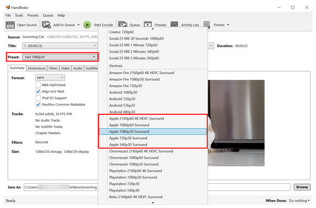Open the Queue menu in menu bar
The image size is (316, 208).
coord(48,15)
